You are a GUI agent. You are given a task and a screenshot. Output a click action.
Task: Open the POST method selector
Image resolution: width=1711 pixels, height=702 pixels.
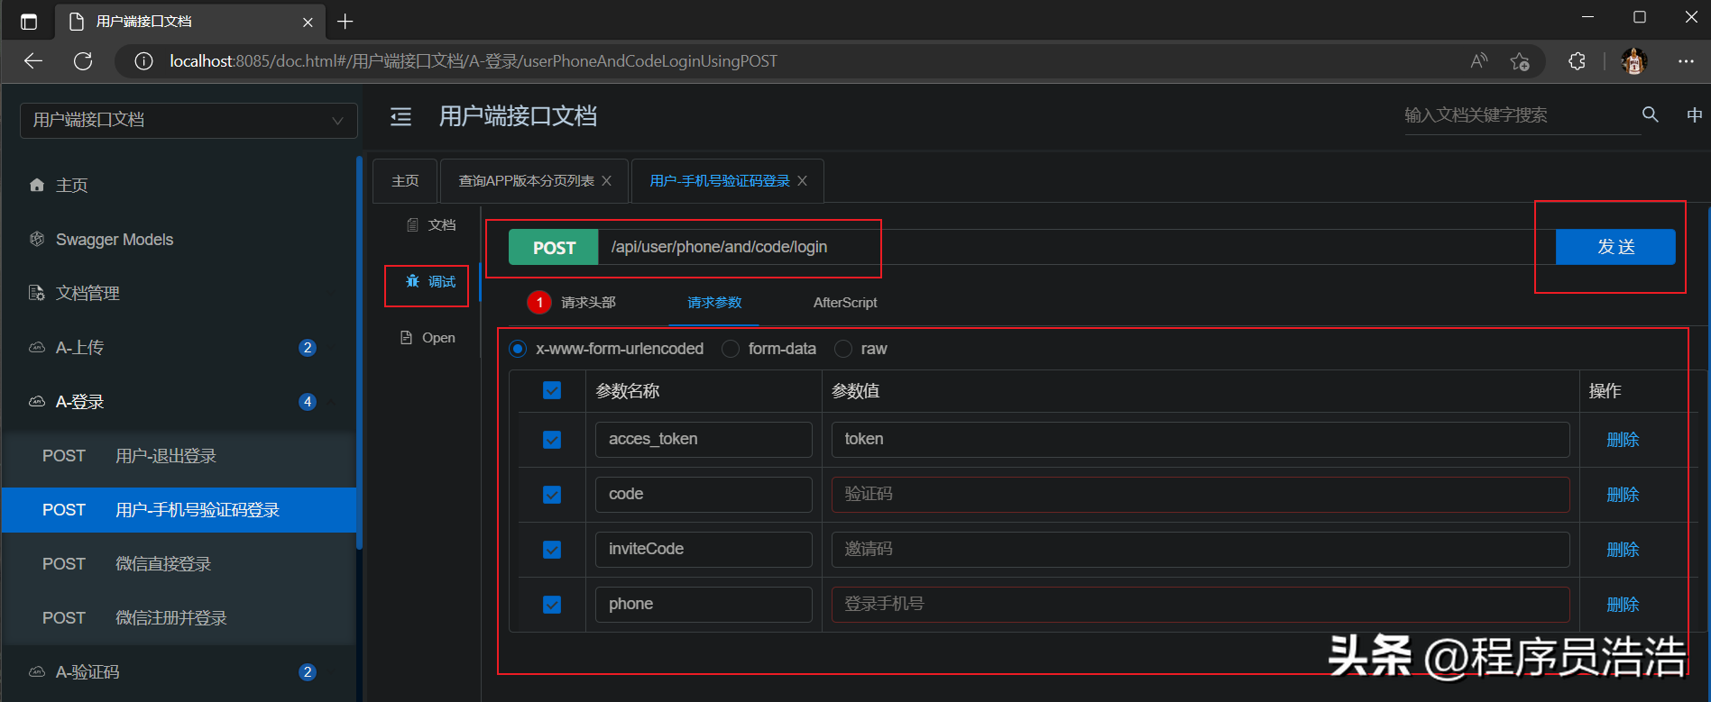pyautogui.click(x=553, y=247)
